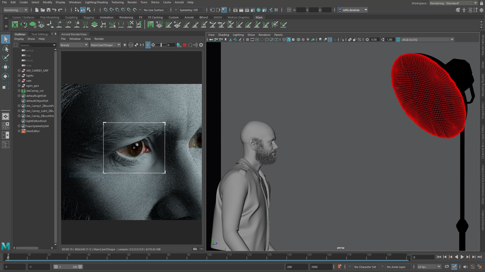Open the Arnold menu in main menu bar
This screenshot has height=272, width=485.
point(179,2)
